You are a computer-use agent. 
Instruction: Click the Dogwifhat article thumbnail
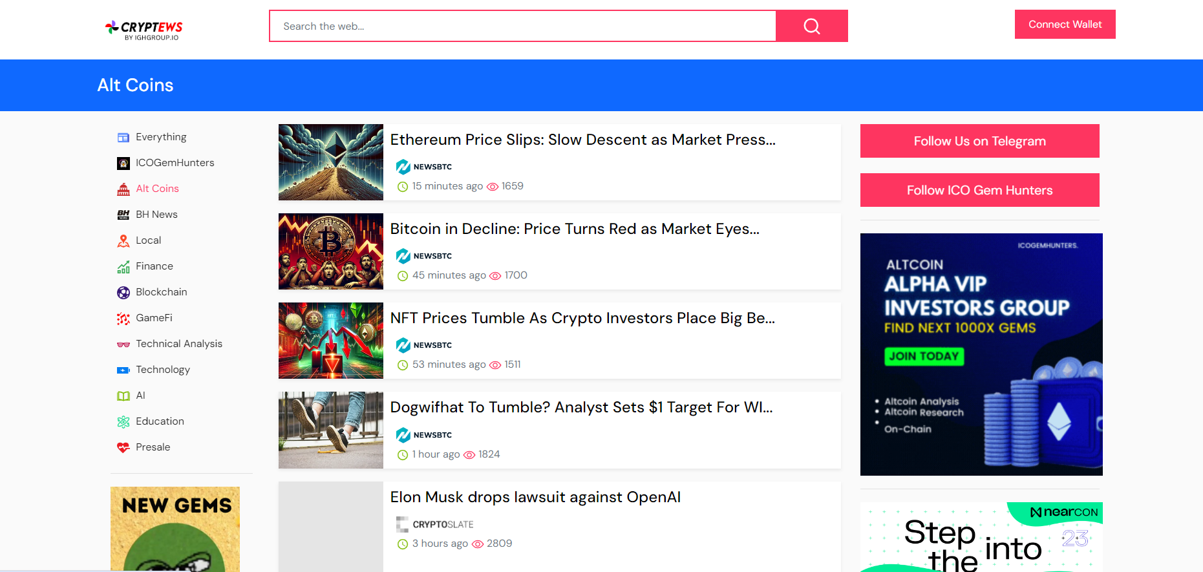(x=331, y=430)
